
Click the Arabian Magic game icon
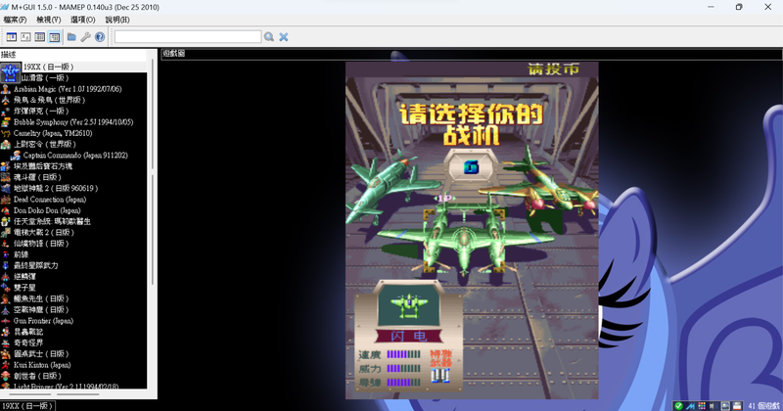coord(6,89)
